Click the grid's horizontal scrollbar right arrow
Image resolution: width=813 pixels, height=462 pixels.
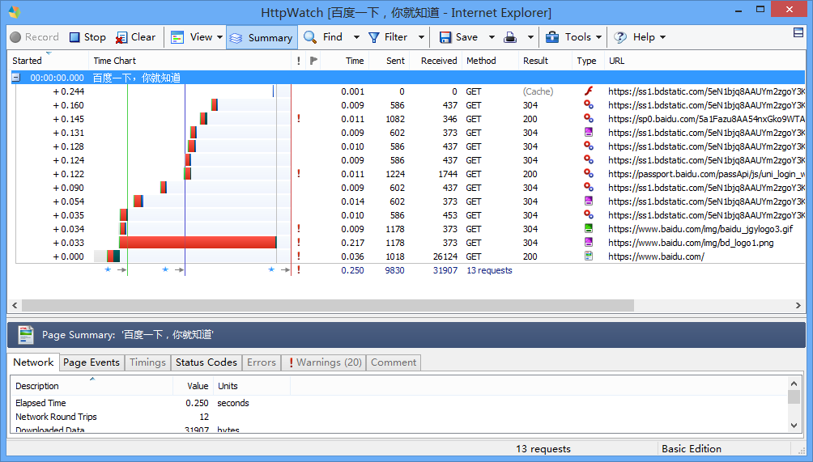798,306
